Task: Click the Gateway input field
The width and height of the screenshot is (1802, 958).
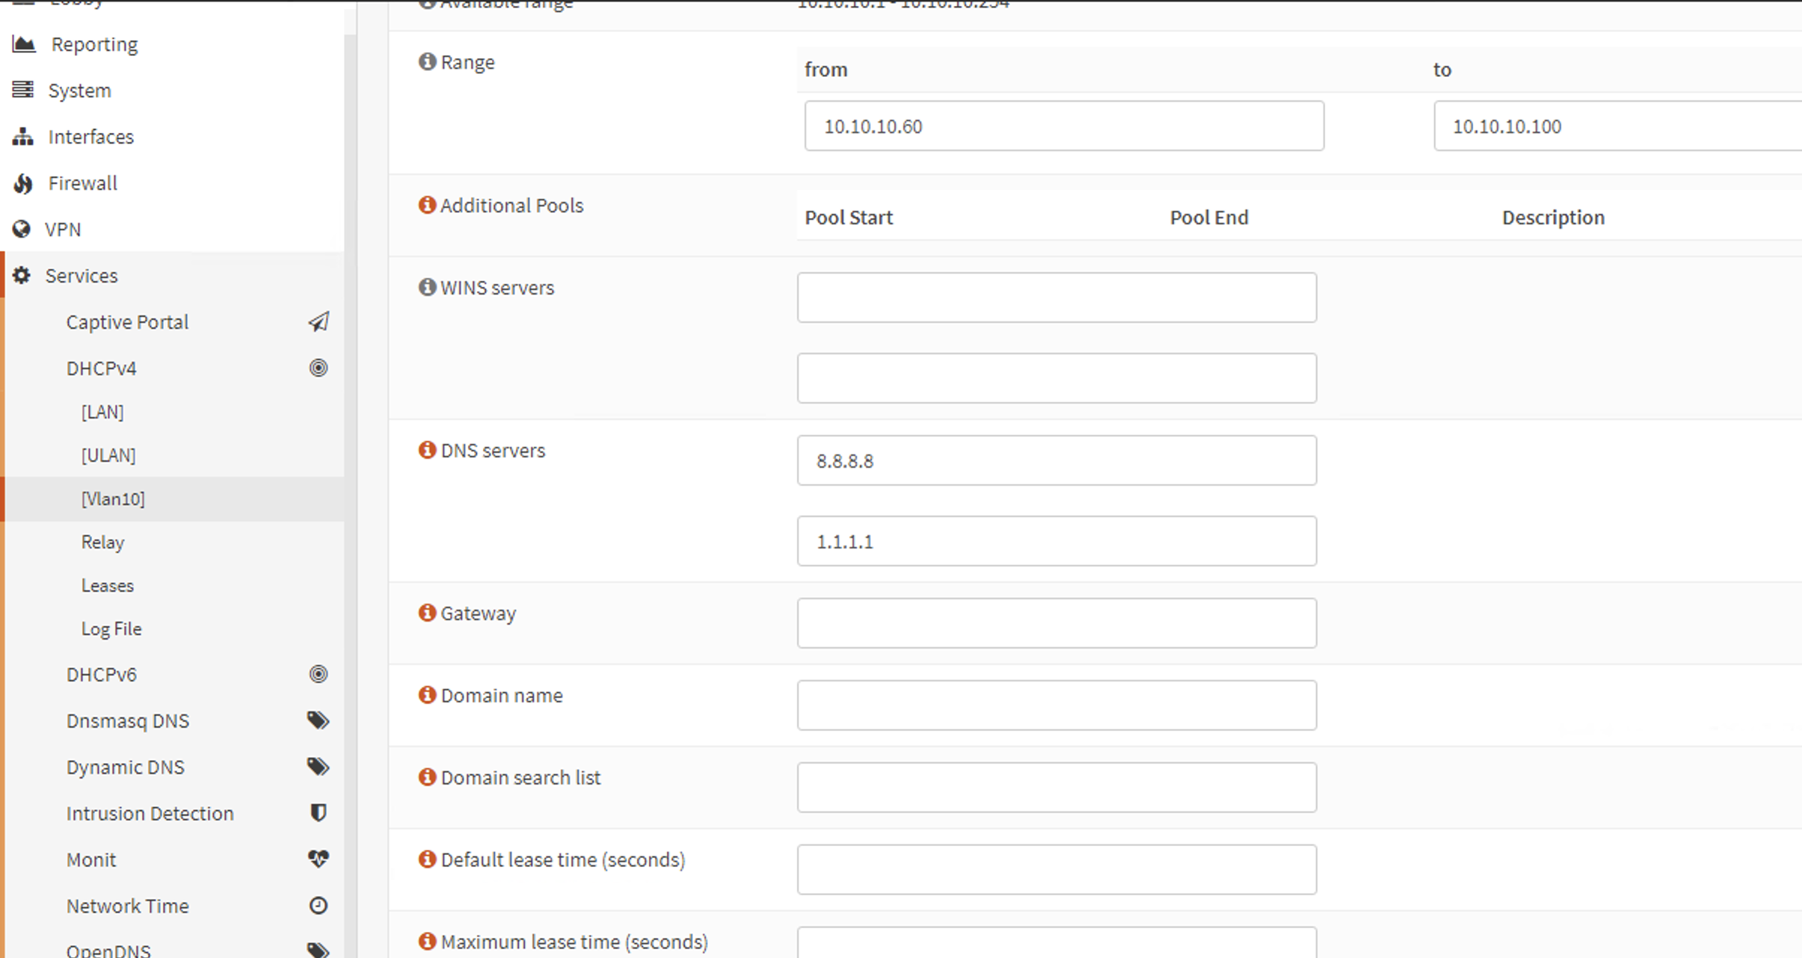Action: (x=1056, y=622)
